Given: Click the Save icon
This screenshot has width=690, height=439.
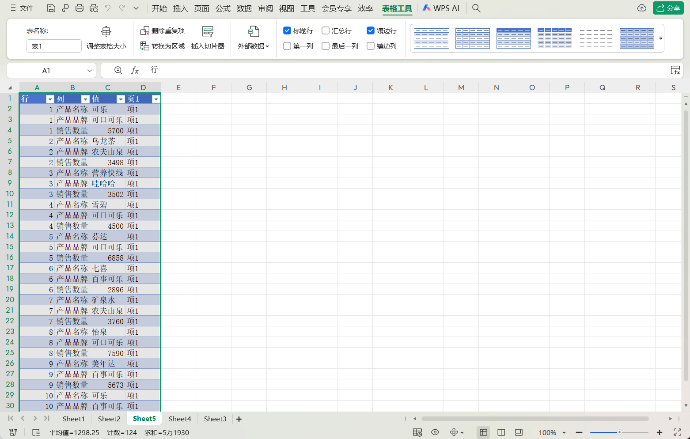Looking at the screenshot, I should pyautogui.click(x=51, y=8).
